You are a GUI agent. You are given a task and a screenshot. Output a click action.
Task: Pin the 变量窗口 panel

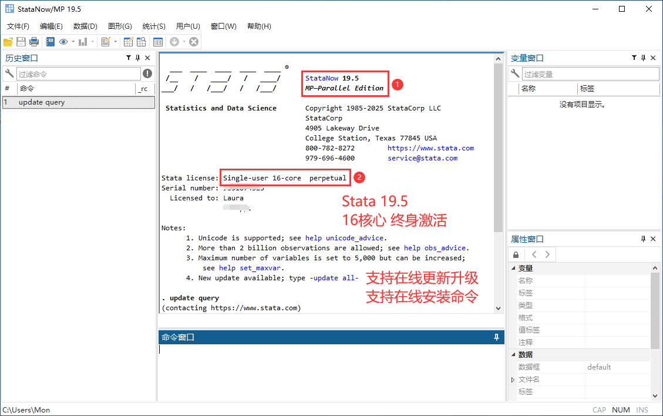pos(643,58)
